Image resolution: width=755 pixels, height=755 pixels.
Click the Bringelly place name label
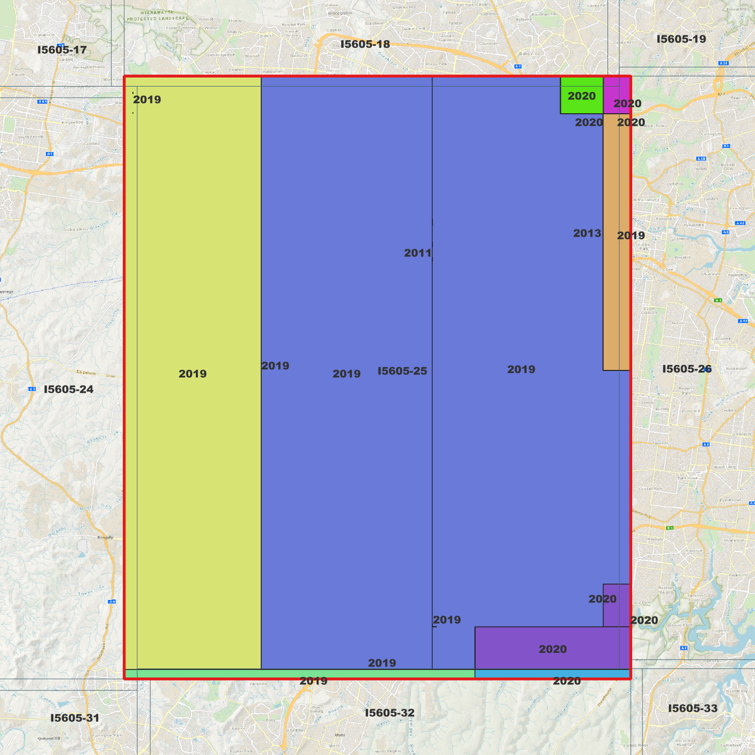tap(105, 538)
